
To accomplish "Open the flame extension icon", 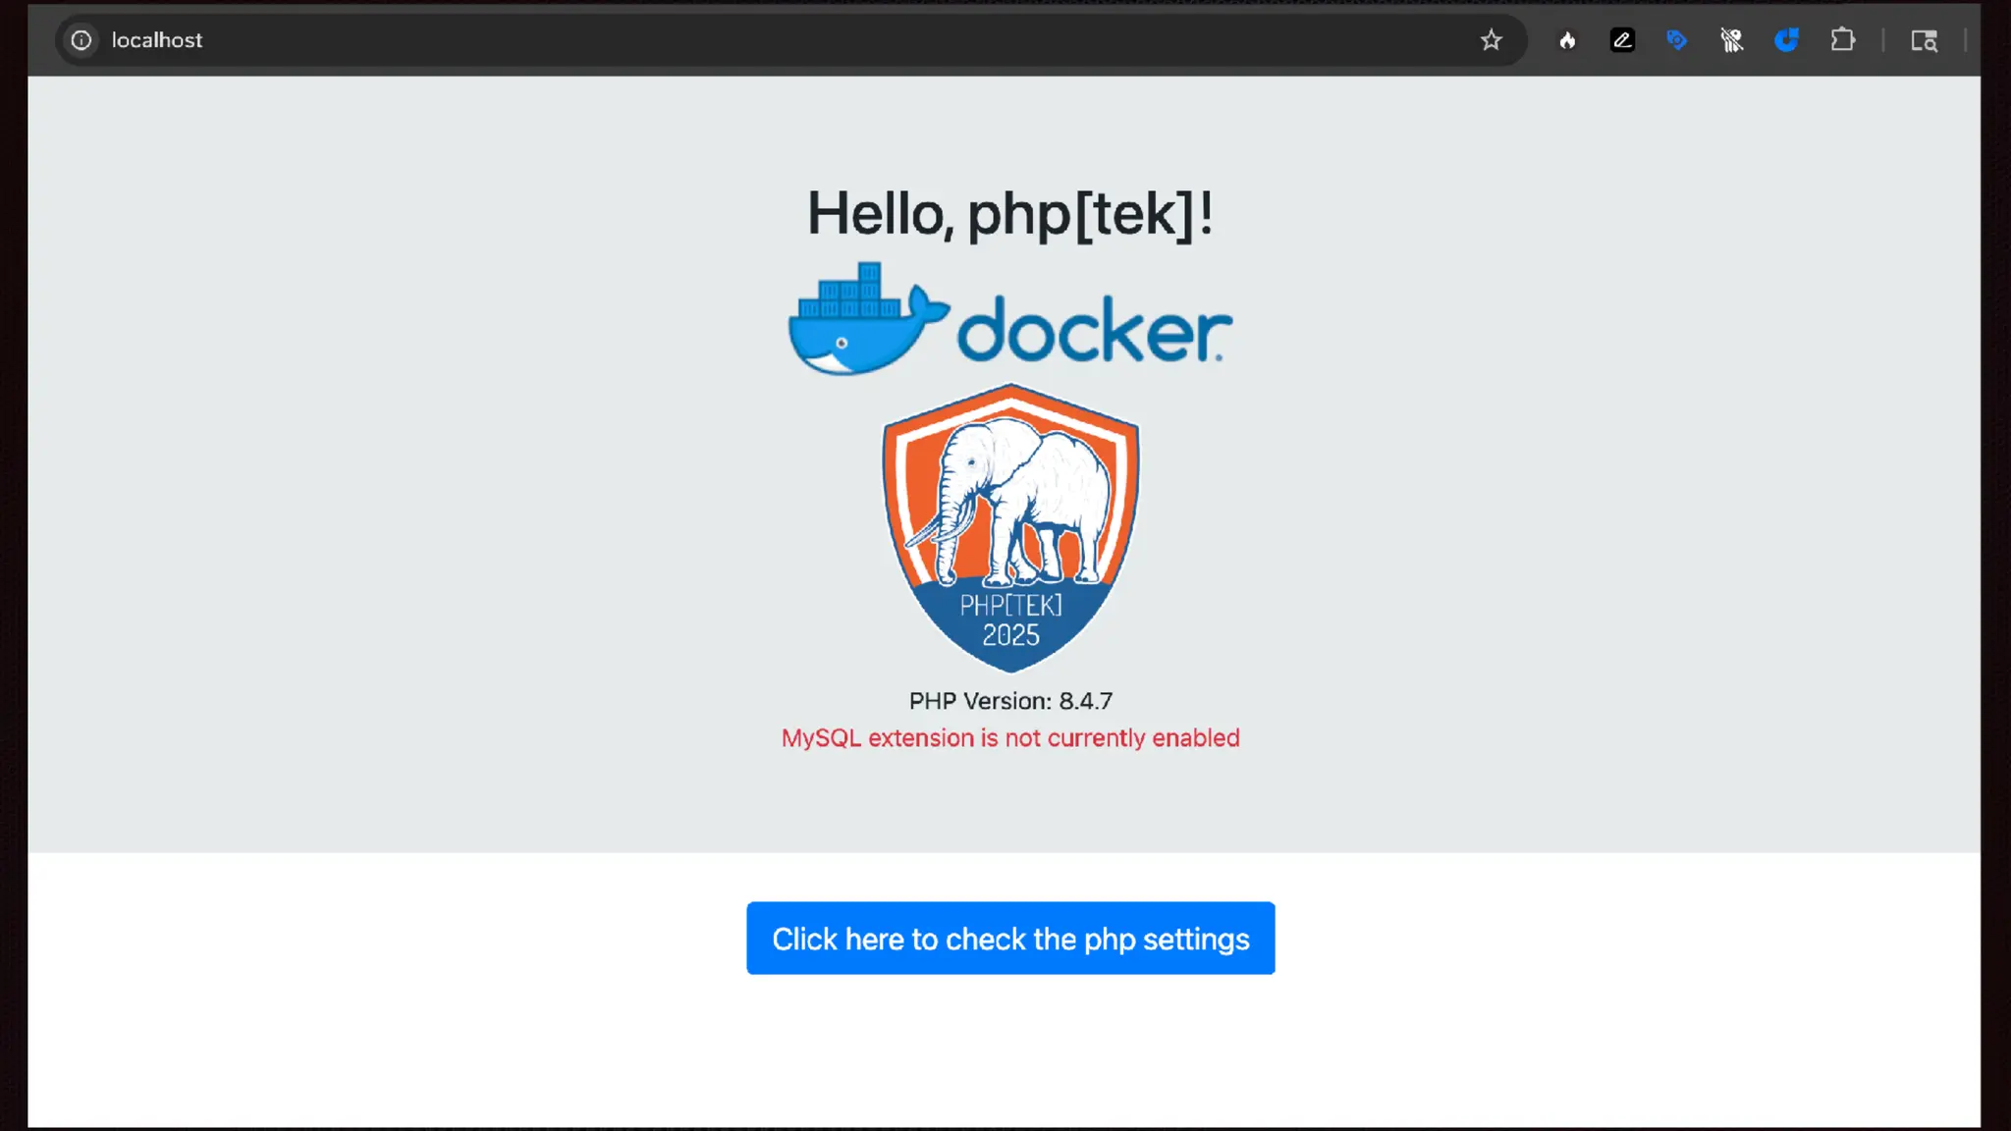I will 1567,40.
